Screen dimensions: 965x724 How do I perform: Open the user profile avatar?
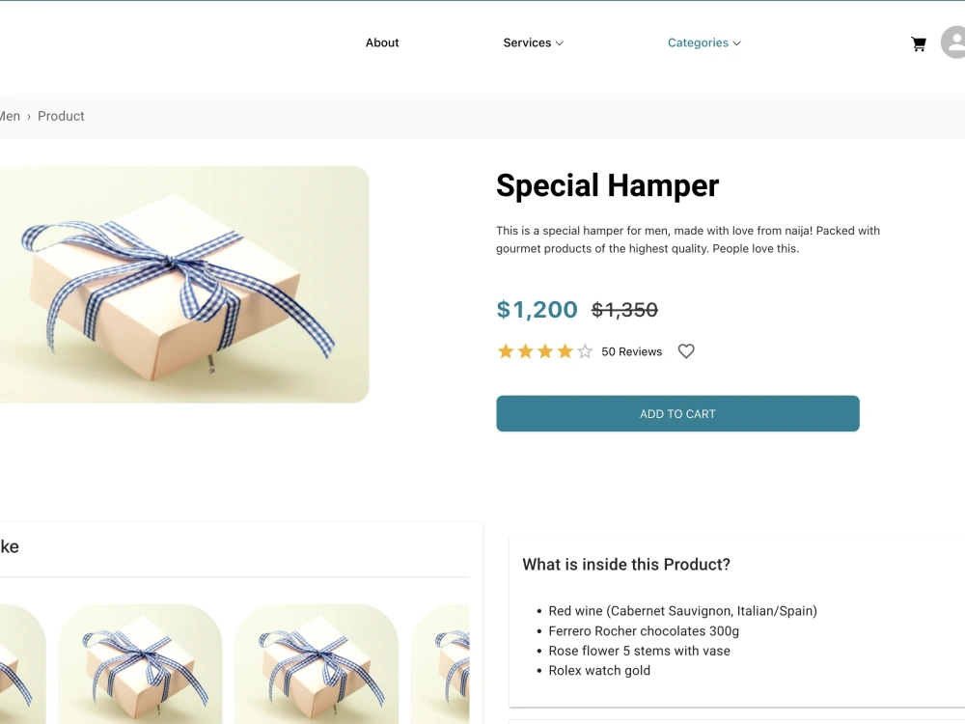[953, 42]
